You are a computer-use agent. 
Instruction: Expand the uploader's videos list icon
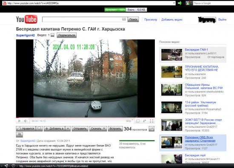(52, 35)
